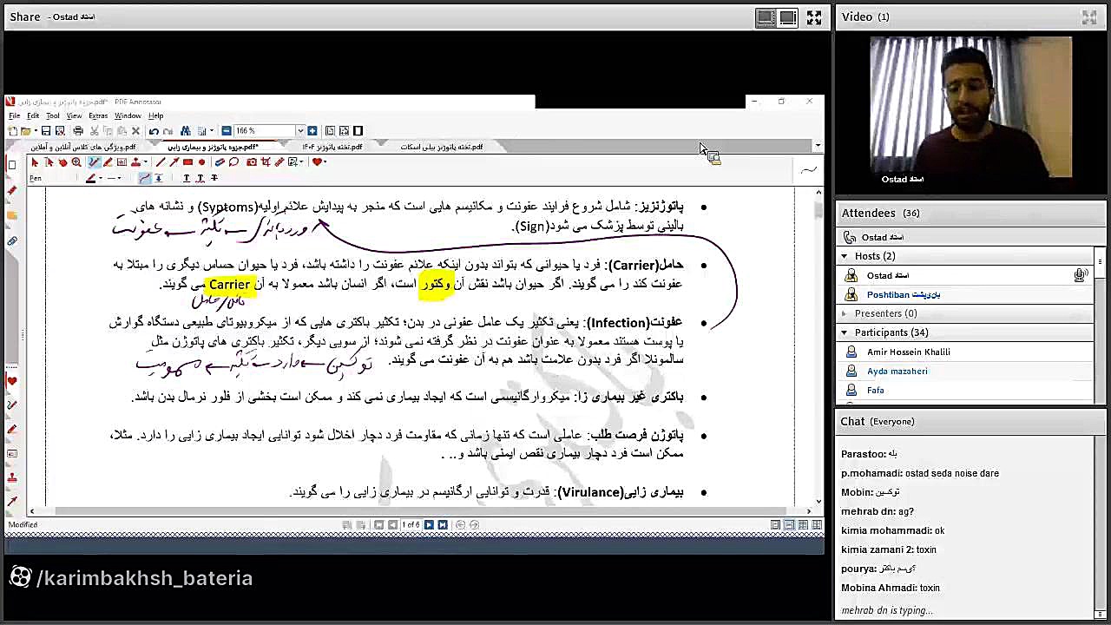The width and height of the screenshot is (1111, 625).
Task: Open the zoom percentage dropdown
Action: pos(300,131)
